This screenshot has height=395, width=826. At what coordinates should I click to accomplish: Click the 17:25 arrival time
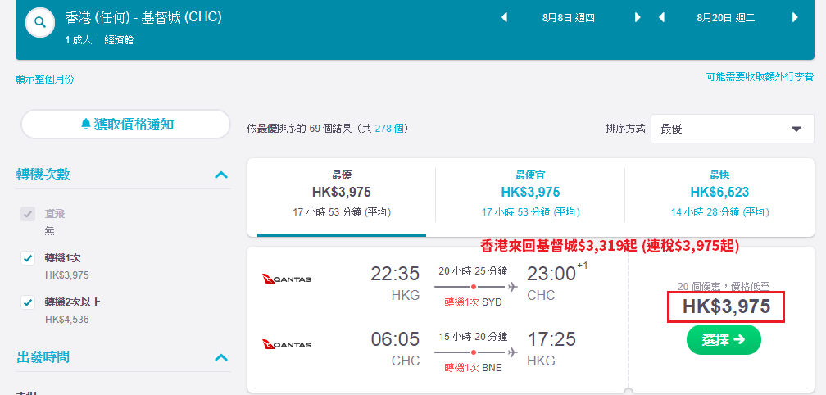[x=551, y=339]
